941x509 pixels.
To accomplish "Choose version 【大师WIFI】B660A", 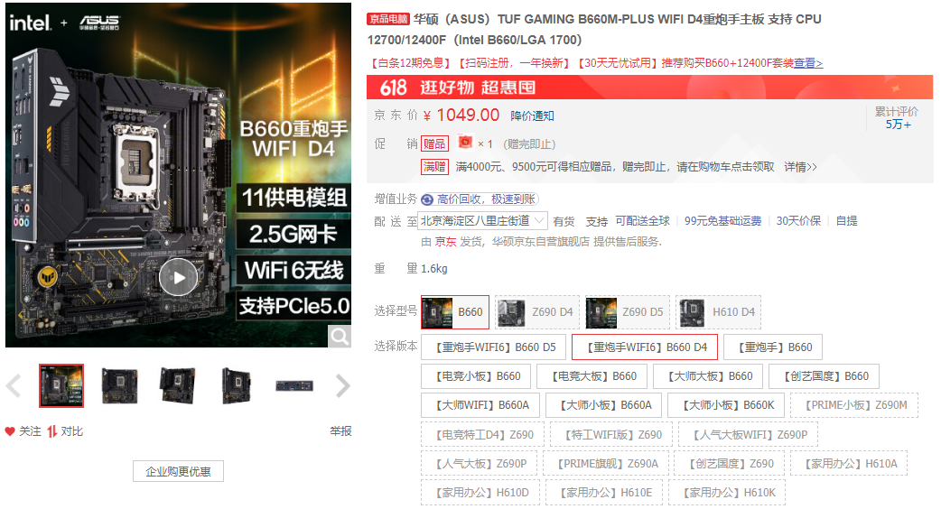I will click(480, 405).
